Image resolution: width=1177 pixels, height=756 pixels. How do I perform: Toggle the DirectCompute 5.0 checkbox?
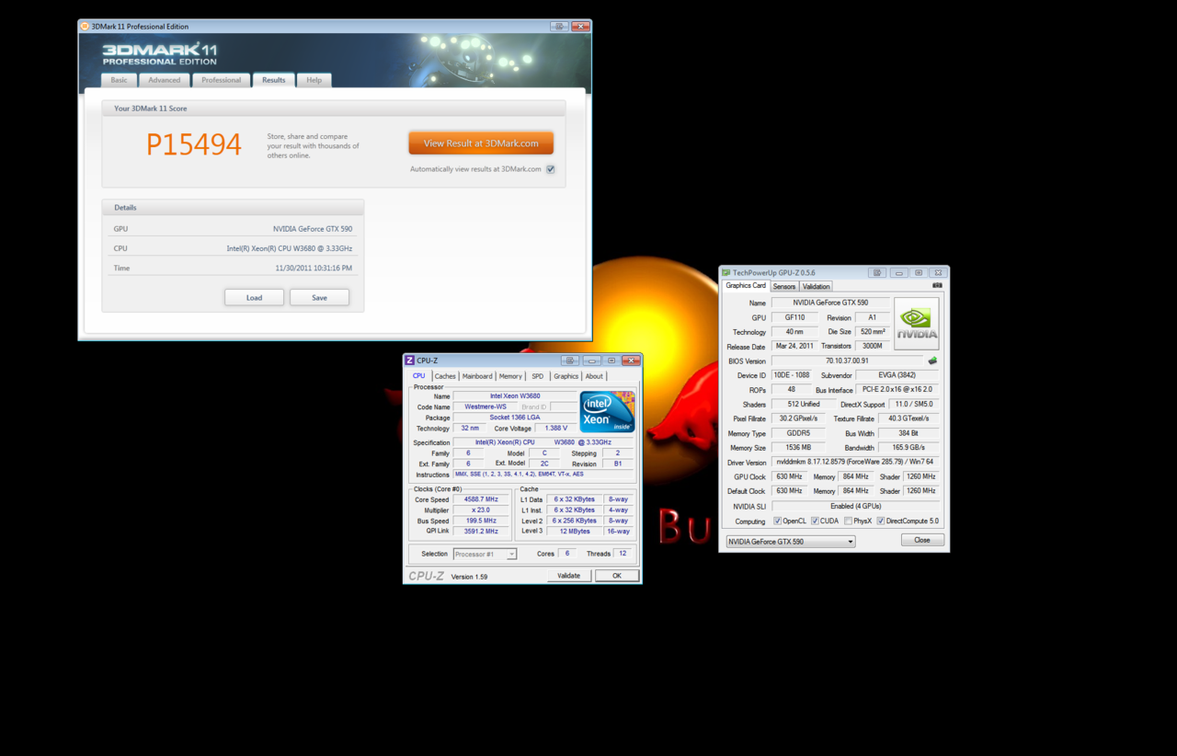pos(880,521)
